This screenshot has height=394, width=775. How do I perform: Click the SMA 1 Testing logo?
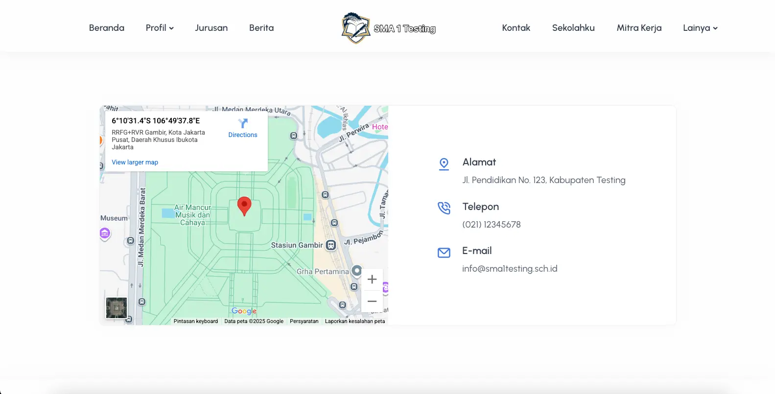[388, 28]
